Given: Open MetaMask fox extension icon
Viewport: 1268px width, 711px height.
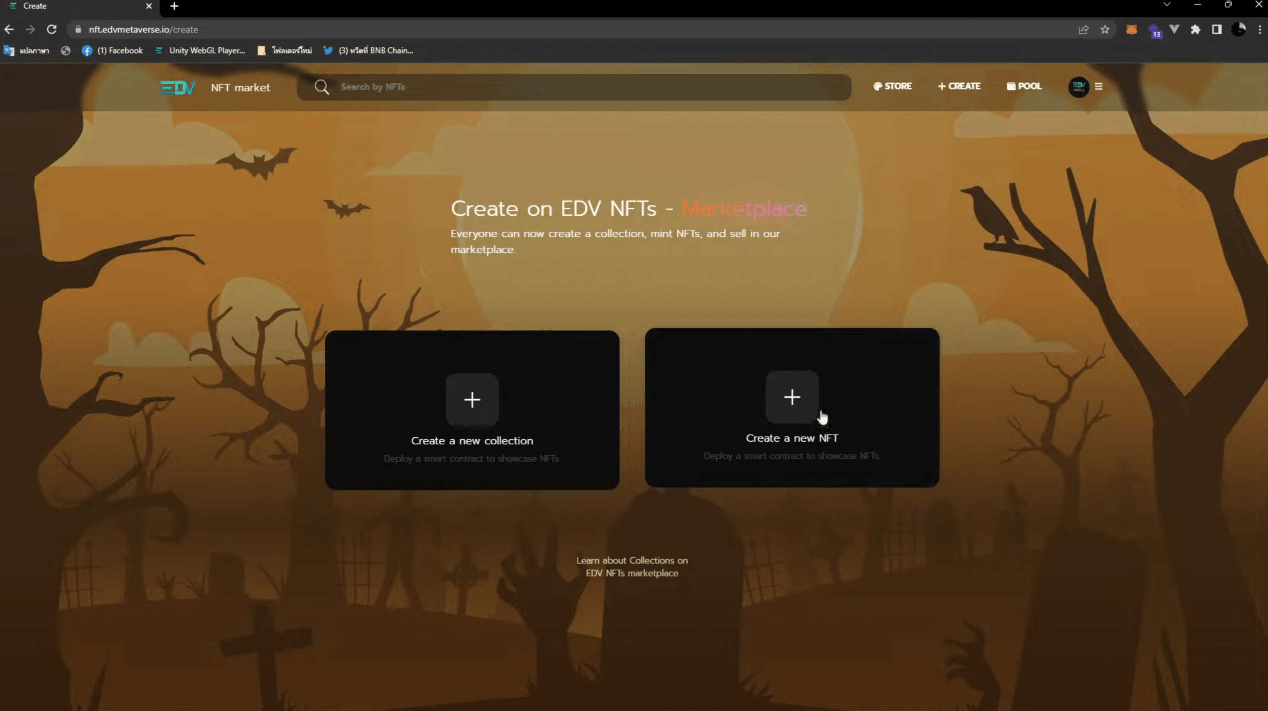Looking at the screenshot, I should [x=1131, y=29].
